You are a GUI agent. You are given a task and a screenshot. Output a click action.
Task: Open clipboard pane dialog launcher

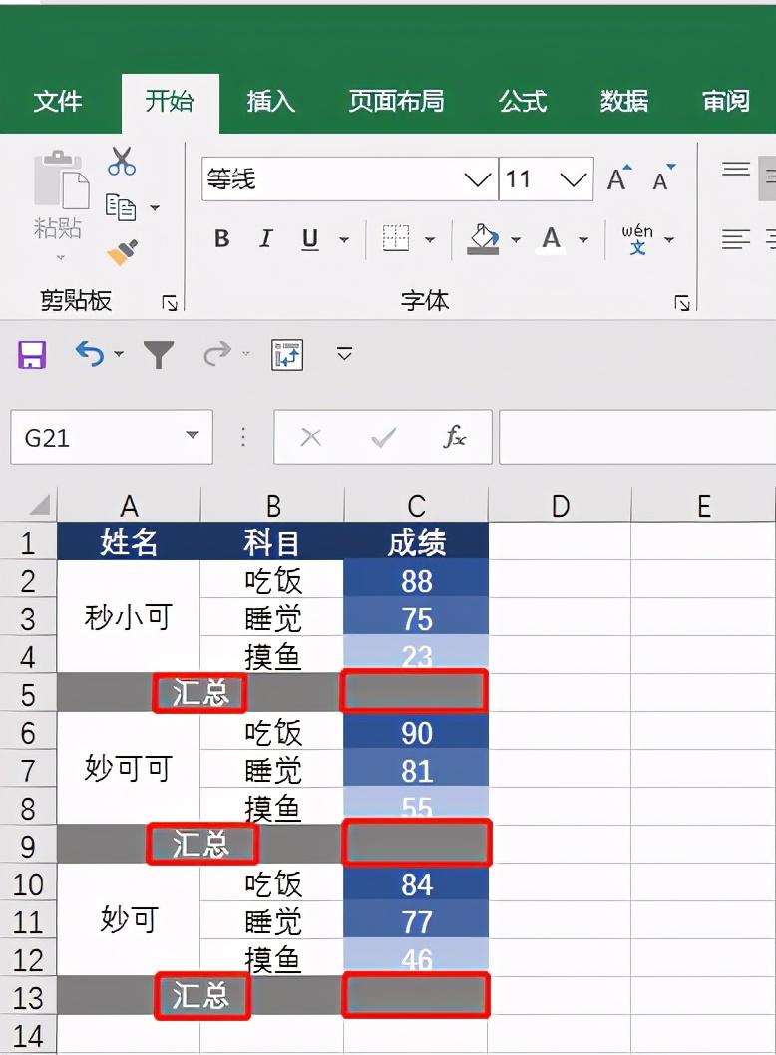point(170,303)
